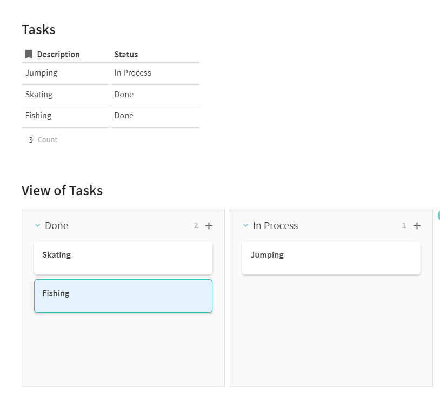440x402 pixels.
Task: Click the View of Tasks heading
Action: coord(62,190)
